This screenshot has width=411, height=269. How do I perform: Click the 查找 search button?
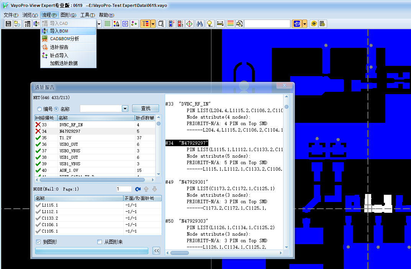(146, 109)
